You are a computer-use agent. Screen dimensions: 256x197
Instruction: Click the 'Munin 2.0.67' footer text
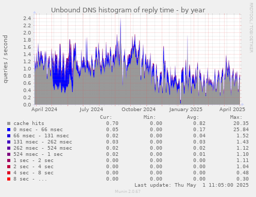point(128,191)
